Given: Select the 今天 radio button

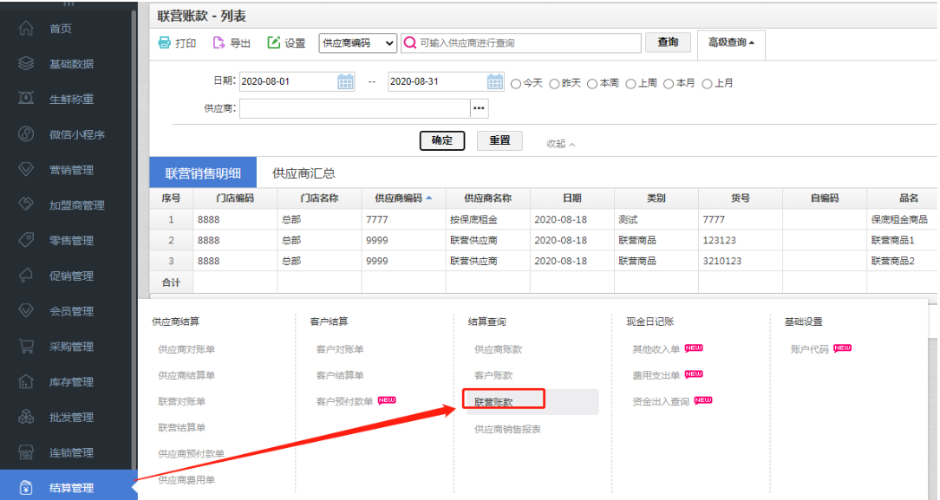Looking at the screenshot, I should click(516, 84).
